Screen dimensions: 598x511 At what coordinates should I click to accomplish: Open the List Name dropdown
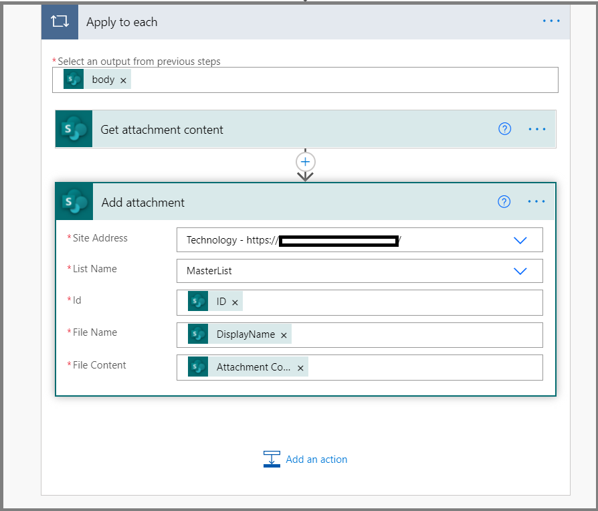(x=520, y=271)
